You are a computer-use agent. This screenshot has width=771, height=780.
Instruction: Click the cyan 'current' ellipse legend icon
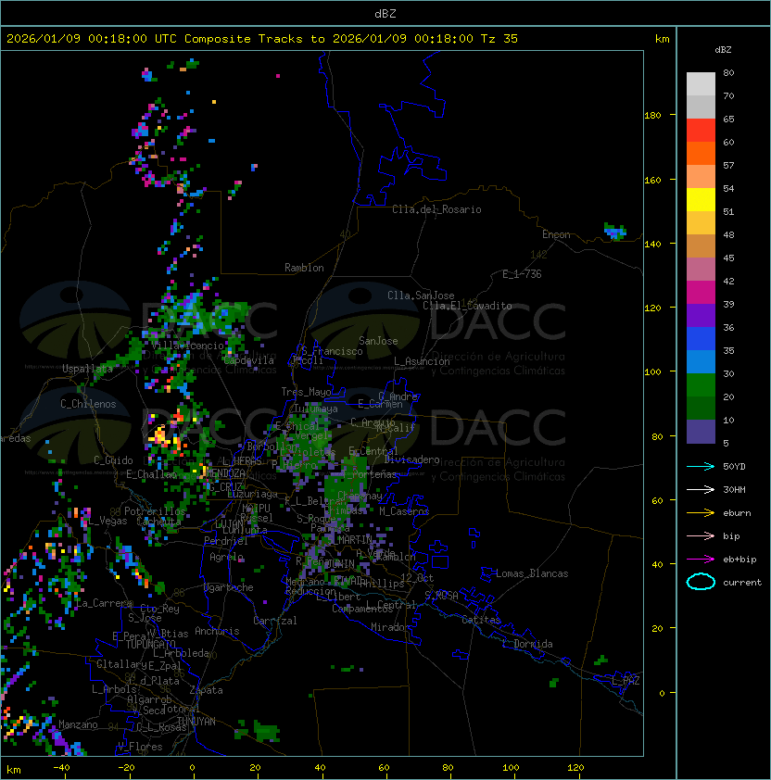point(701,582)
